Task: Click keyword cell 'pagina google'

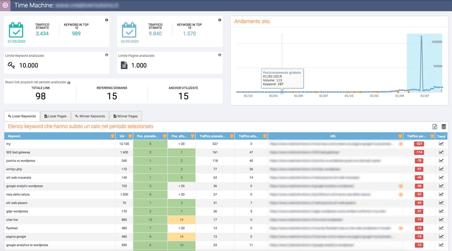Action: click(x=16, y=237)
